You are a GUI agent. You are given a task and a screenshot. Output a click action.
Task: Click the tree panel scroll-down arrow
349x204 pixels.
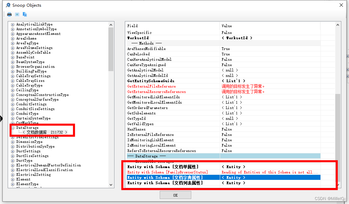tap(111, 185)
